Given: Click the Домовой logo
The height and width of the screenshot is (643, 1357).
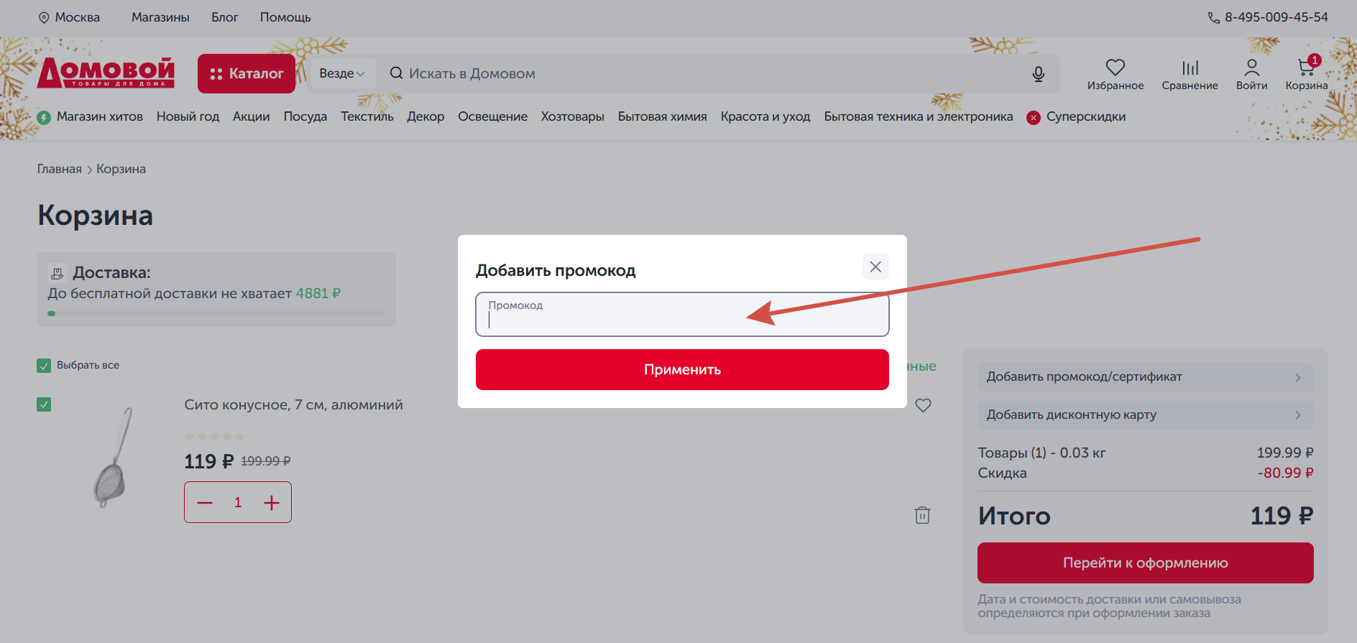Looking at the screenshot, I should pyautogui.click(x=106, y=73).
